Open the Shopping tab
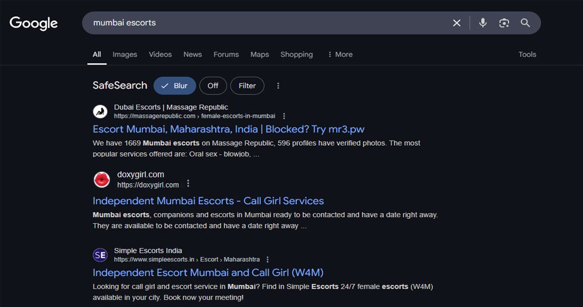The image size is (583, 307). tap(297, 54)
